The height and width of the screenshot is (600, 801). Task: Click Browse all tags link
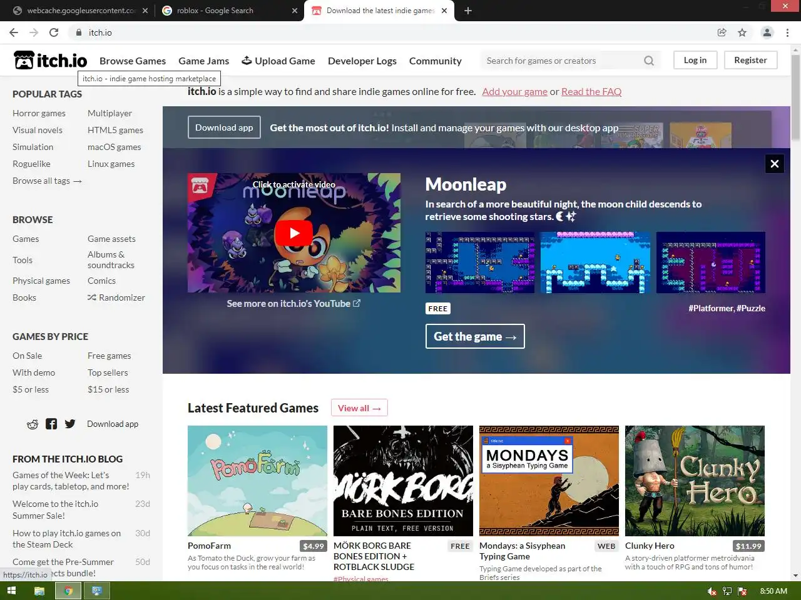click(47, 181)
